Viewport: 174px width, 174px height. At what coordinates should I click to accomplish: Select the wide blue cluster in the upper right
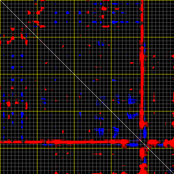pyautogui.click(x=115, y=22)
